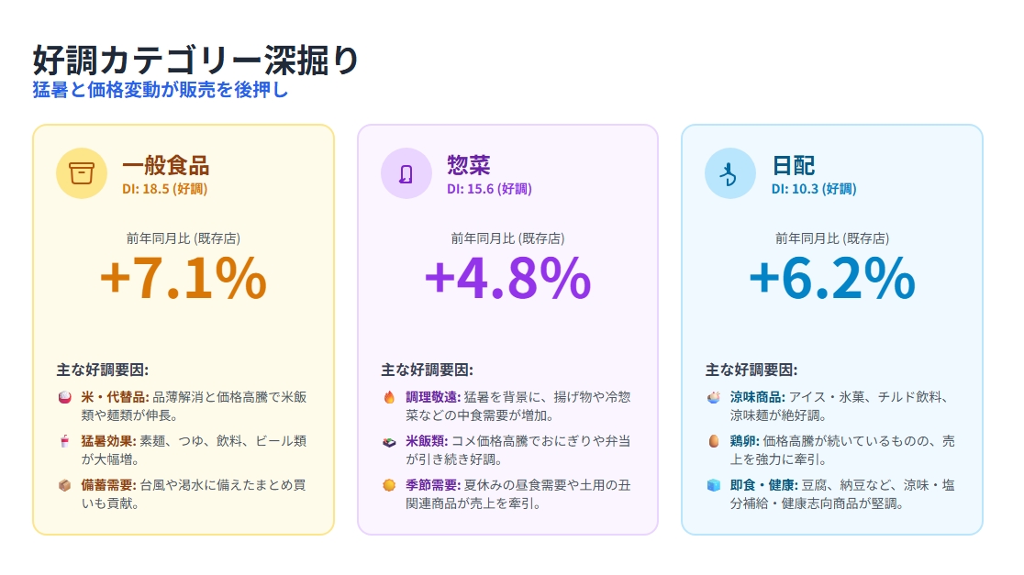Click the +6.2% figure in 日配 card
This screenshot has width=1024, height=575.
832,278
